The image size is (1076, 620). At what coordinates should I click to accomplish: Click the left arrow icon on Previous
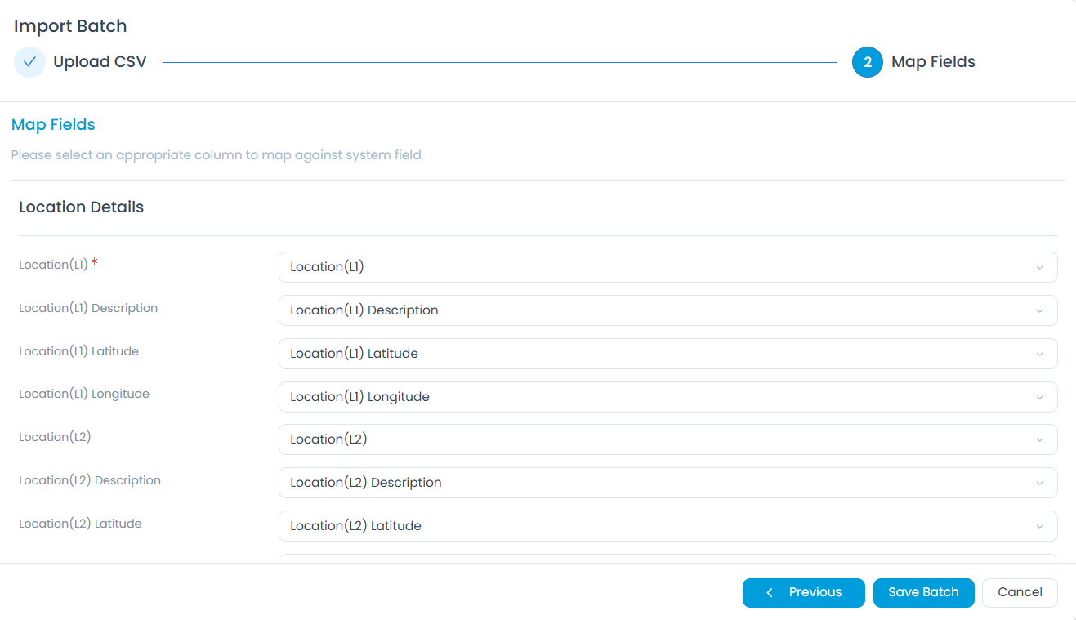click(770, 593)
